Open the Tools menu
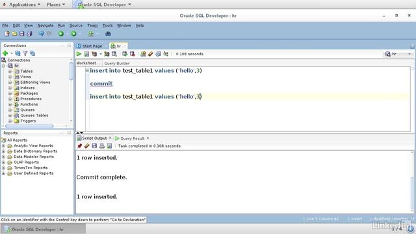416x234 pixels. (x=107, y=25)
